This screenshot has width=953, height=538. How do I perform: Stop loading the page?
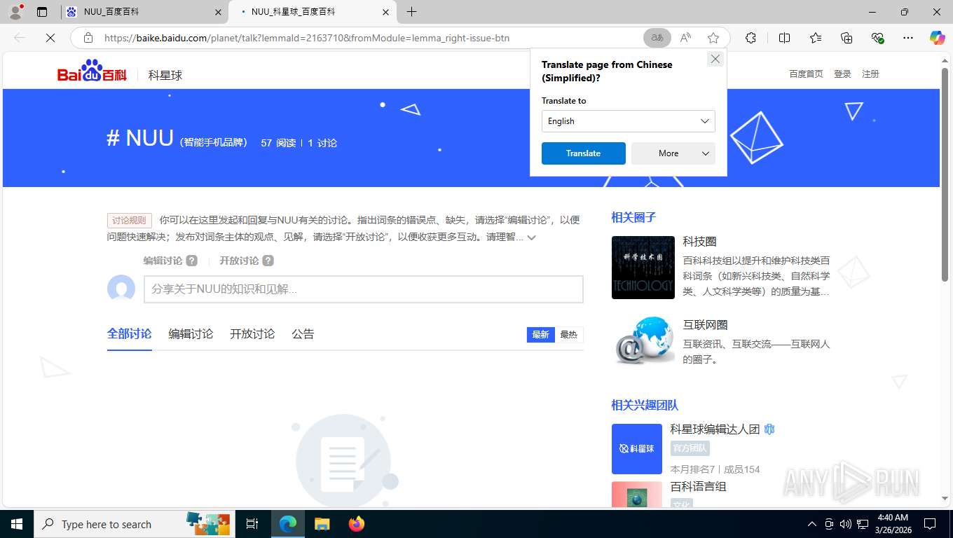(x=50, y=38)
